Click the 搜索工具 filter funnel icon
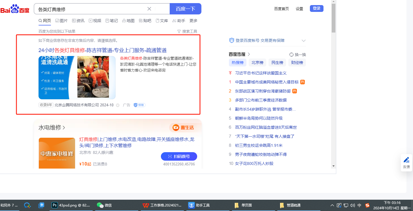Viewport: 413px width, 211px height. (x=179, y=31)
